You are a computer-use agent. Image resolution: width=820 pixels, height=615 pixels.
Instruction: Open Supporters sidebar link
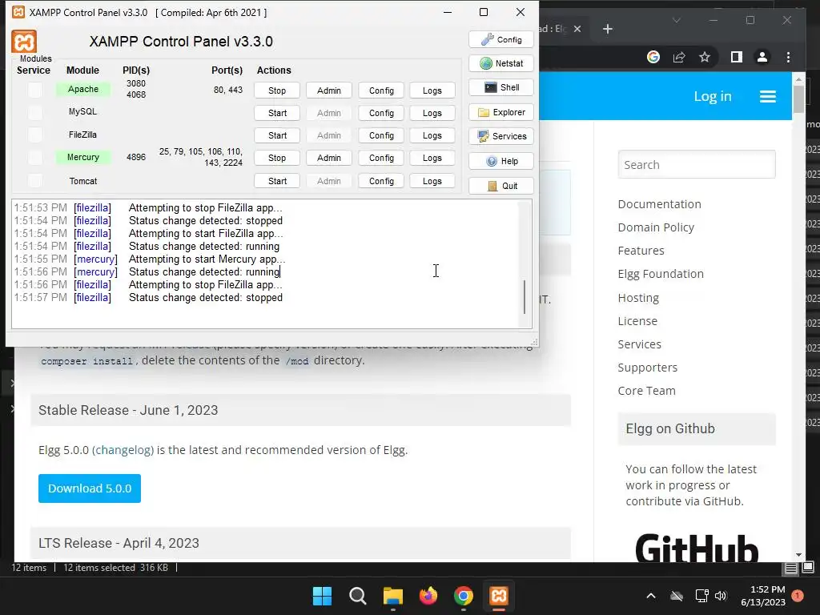[x=647, y=368]
